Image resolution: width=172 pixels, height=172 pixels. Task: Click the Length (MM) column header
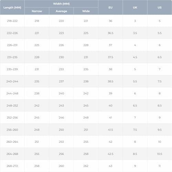click(12, 8)
